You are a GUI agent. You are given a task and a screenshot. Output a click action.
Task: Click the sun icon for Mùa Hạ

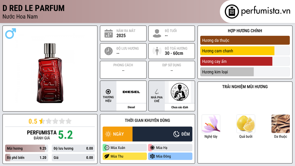pyautogui.click(x=152, y=148)
